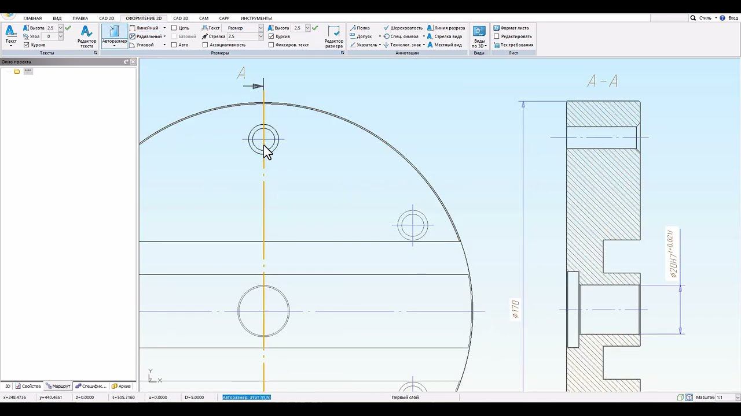Select the Линейный linear dimension tool
Viewport: 741px width, 416px height.
(x=144, y=28)
